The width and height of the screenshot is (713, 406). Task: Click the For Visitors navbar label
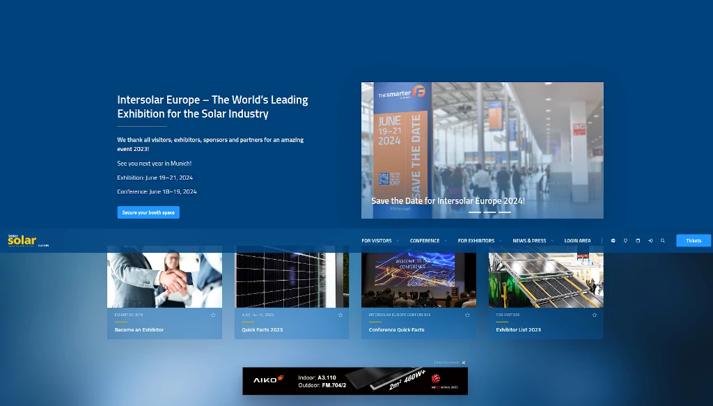pyautogui.click(x=377, y=240)
